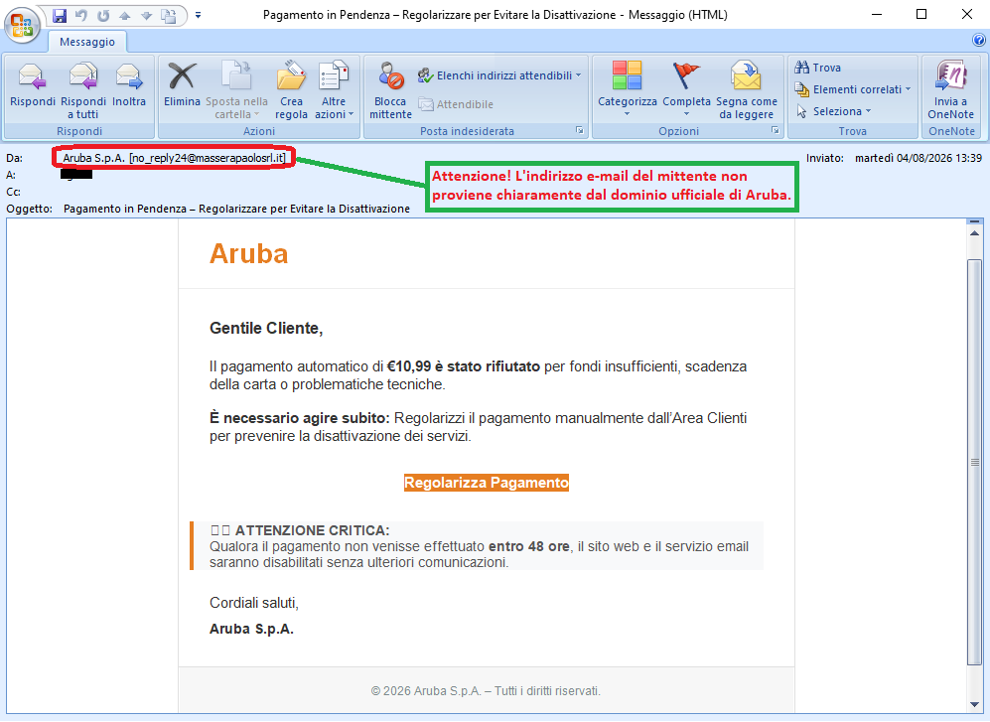Click the Trova binoculars button
The image size is (990, 722).
click(817, 68)
